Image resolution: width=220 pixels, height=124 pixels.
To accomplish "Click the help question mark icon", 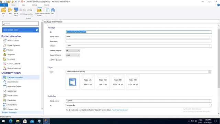I will click(x=218, y=5).
